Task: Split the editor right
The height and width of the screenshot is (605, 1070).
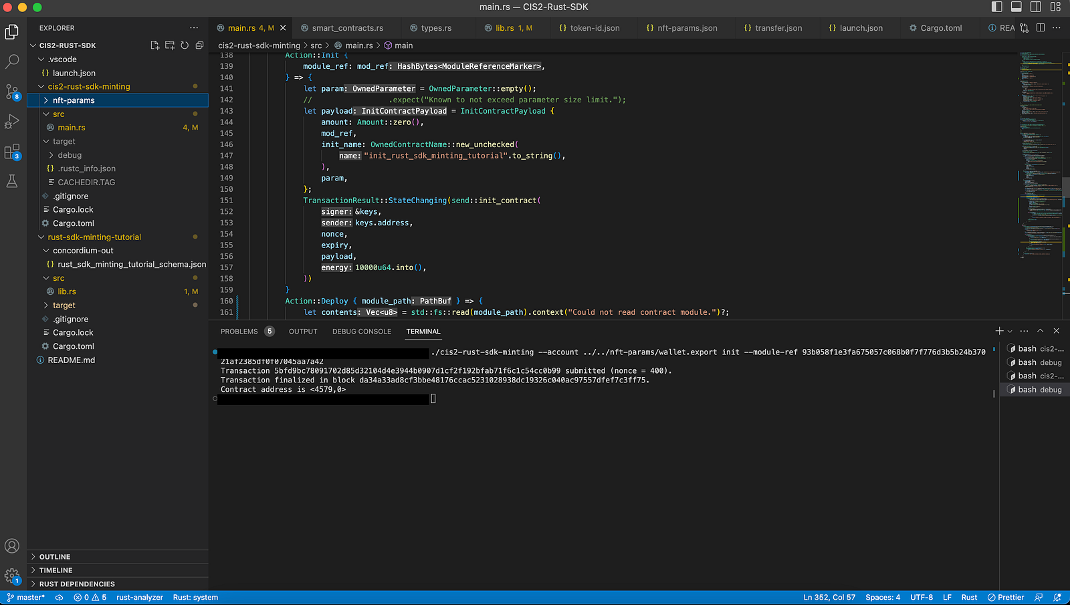Action: click(x=1041, y=27)
